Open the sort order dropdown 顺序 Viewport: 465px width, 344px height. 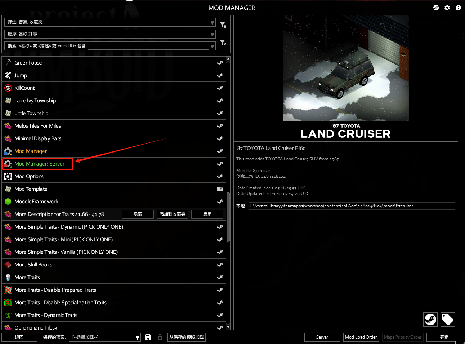(x=110, y=34)
